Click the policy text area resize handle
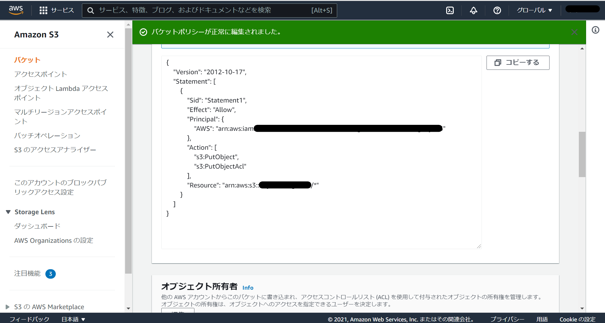 [479, 246]
